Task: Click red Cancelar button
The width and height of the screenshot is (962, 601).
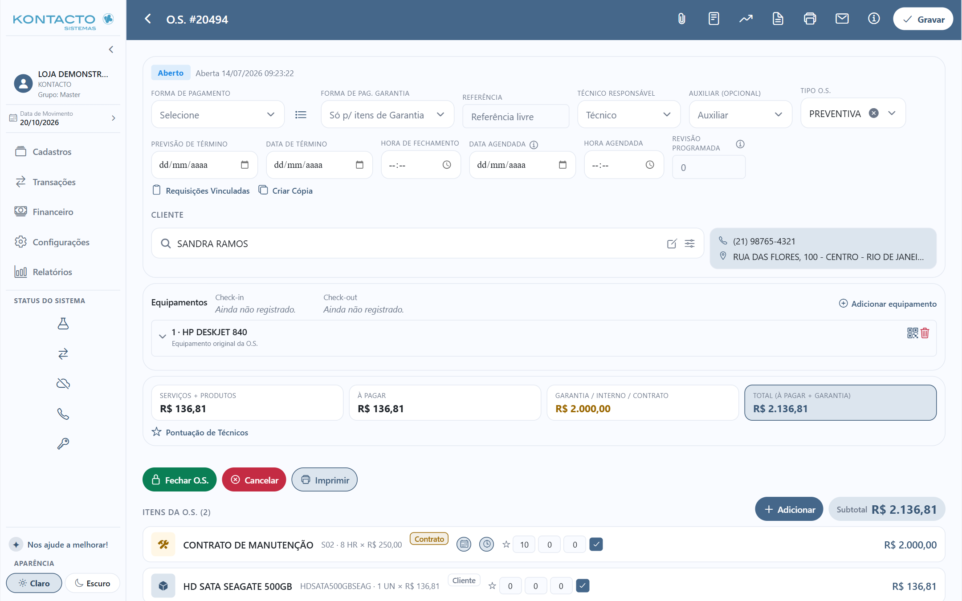Action: pos(254,480)
